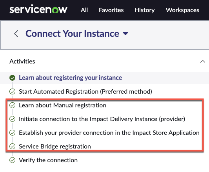Open Service Bridge registration activity
The image size is (209, 172).
pos(55,147)
